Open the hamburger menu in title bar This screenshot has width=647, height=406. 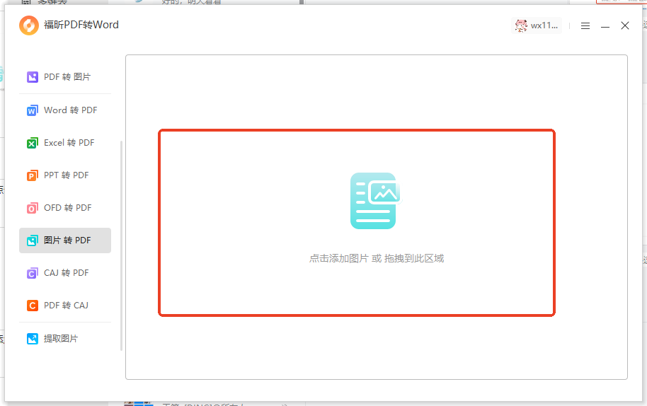[x=585, y=25]
